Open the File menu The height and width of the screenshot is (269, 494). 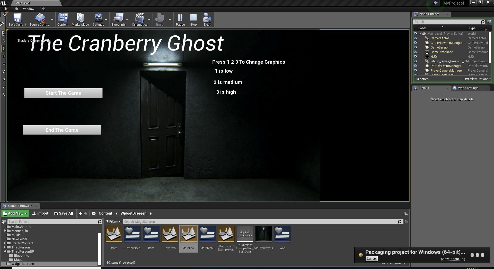point(5,9)
